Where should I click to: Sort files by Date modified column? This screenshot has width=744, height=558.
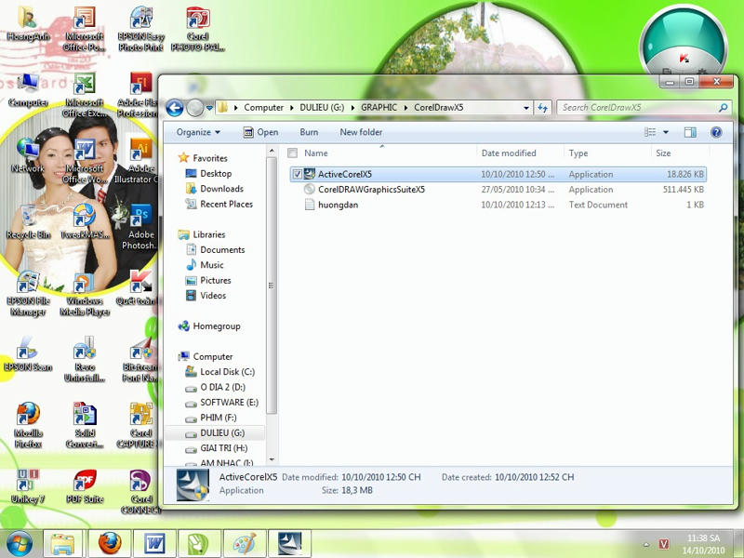coord(509,153)
